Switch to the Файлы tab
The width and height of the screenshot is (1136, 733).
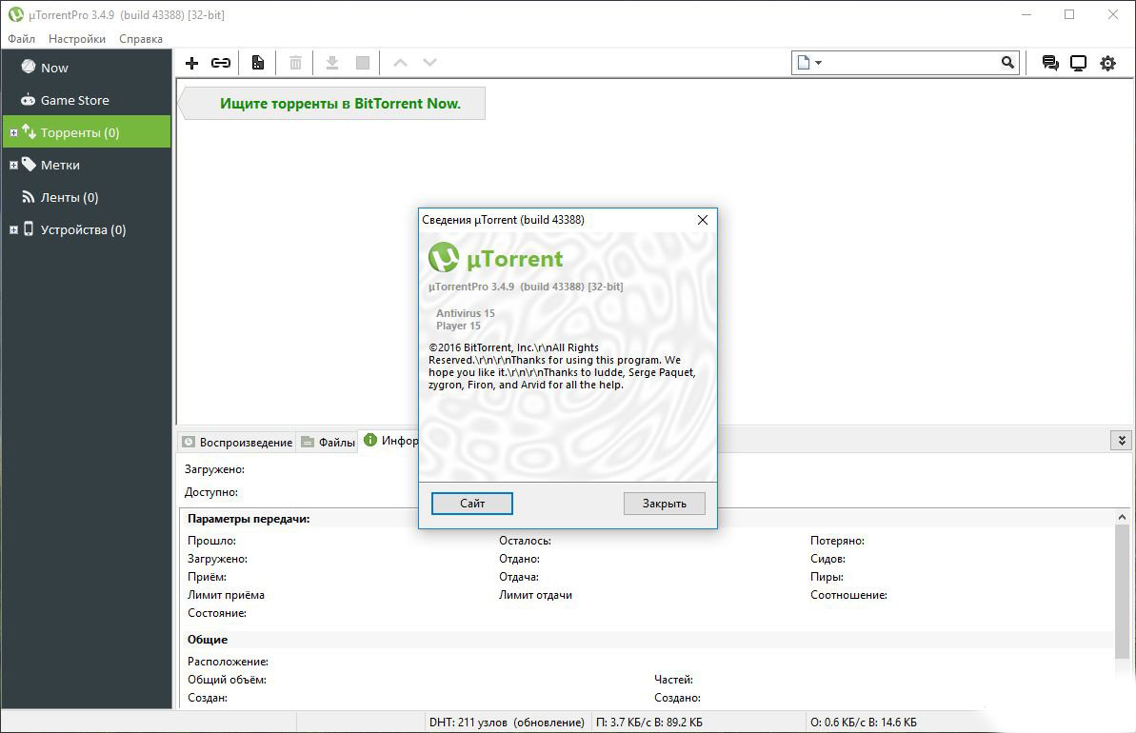pyautogui.click(x=328, y=442)
